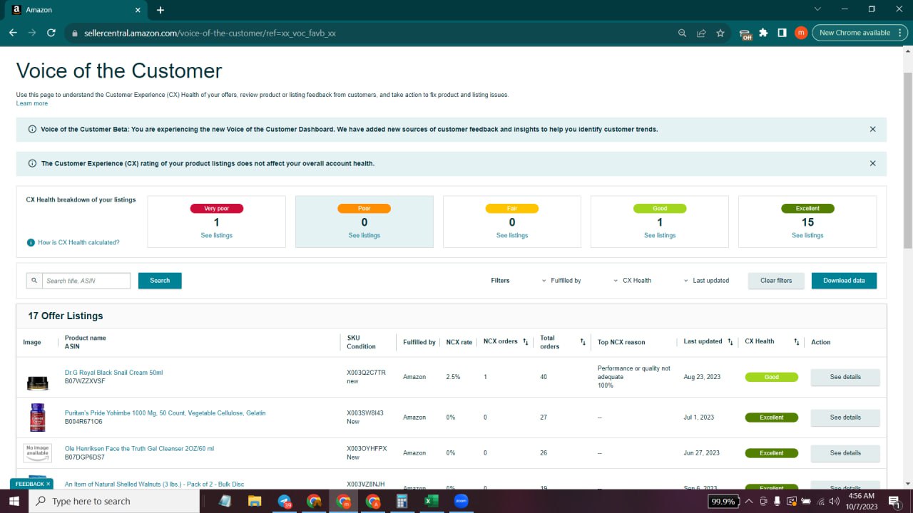Screen dimensions: 913x513
Task: See listings under Fair
Action: pos(512,235)
